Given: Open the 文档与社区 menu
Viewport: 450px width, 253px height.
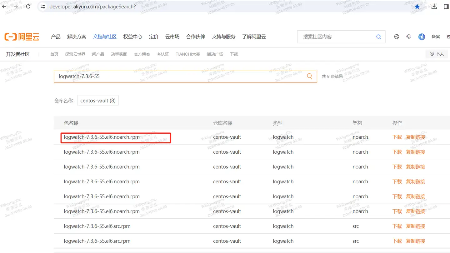Looking at the screenshot, I should (105, 37).
